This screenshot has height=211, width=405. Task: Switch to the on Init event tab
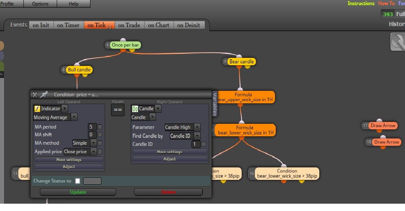pos(41,25)
